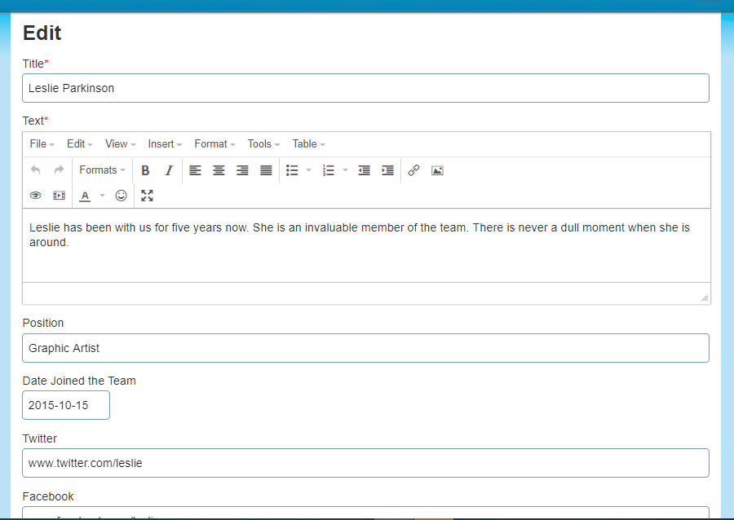Click the insert image icon
734x520 pixels.
click(437, 170)
